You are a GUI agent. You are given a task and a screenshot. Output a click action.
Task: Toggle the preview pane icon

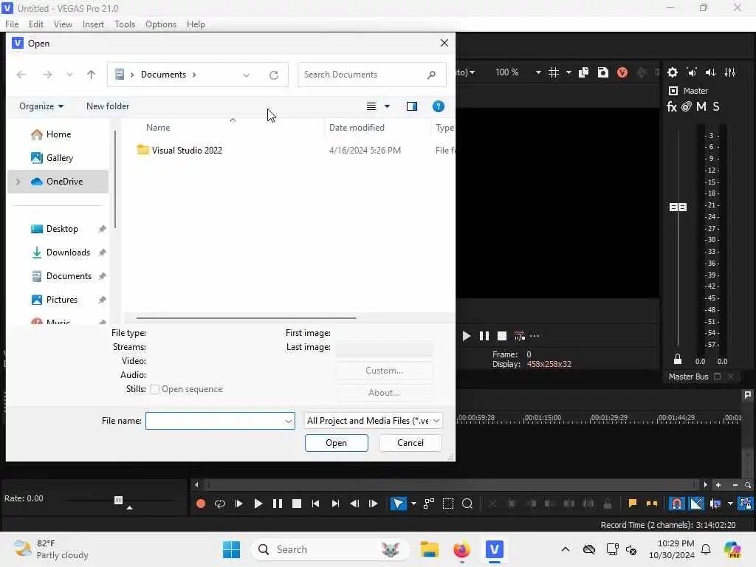pyautogui.click(x=412, y=106)
